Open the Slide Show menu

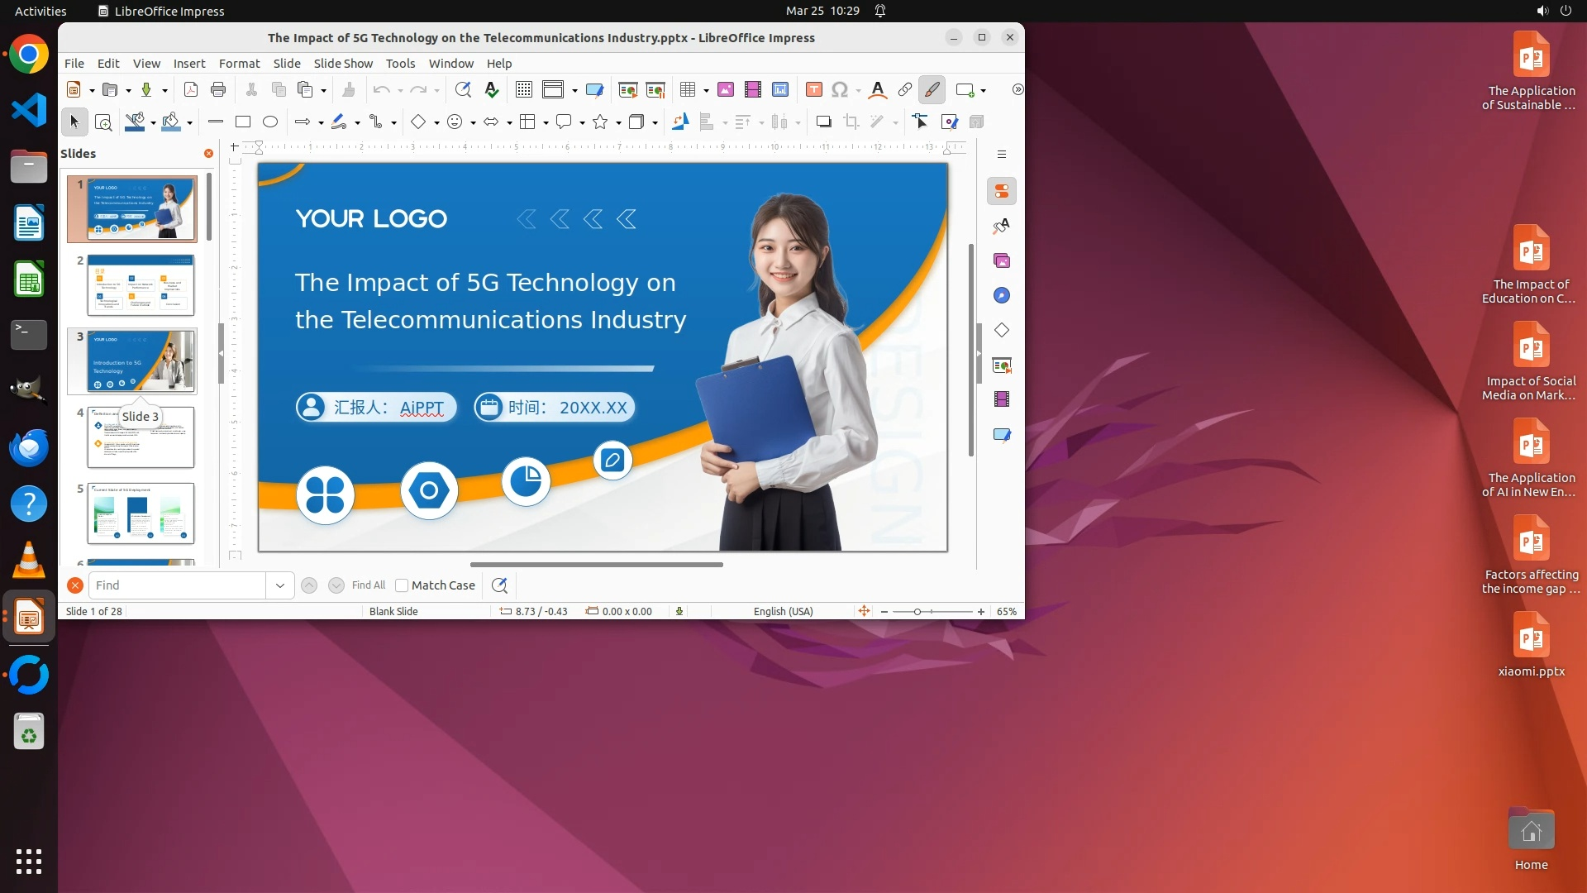[343, 63]
